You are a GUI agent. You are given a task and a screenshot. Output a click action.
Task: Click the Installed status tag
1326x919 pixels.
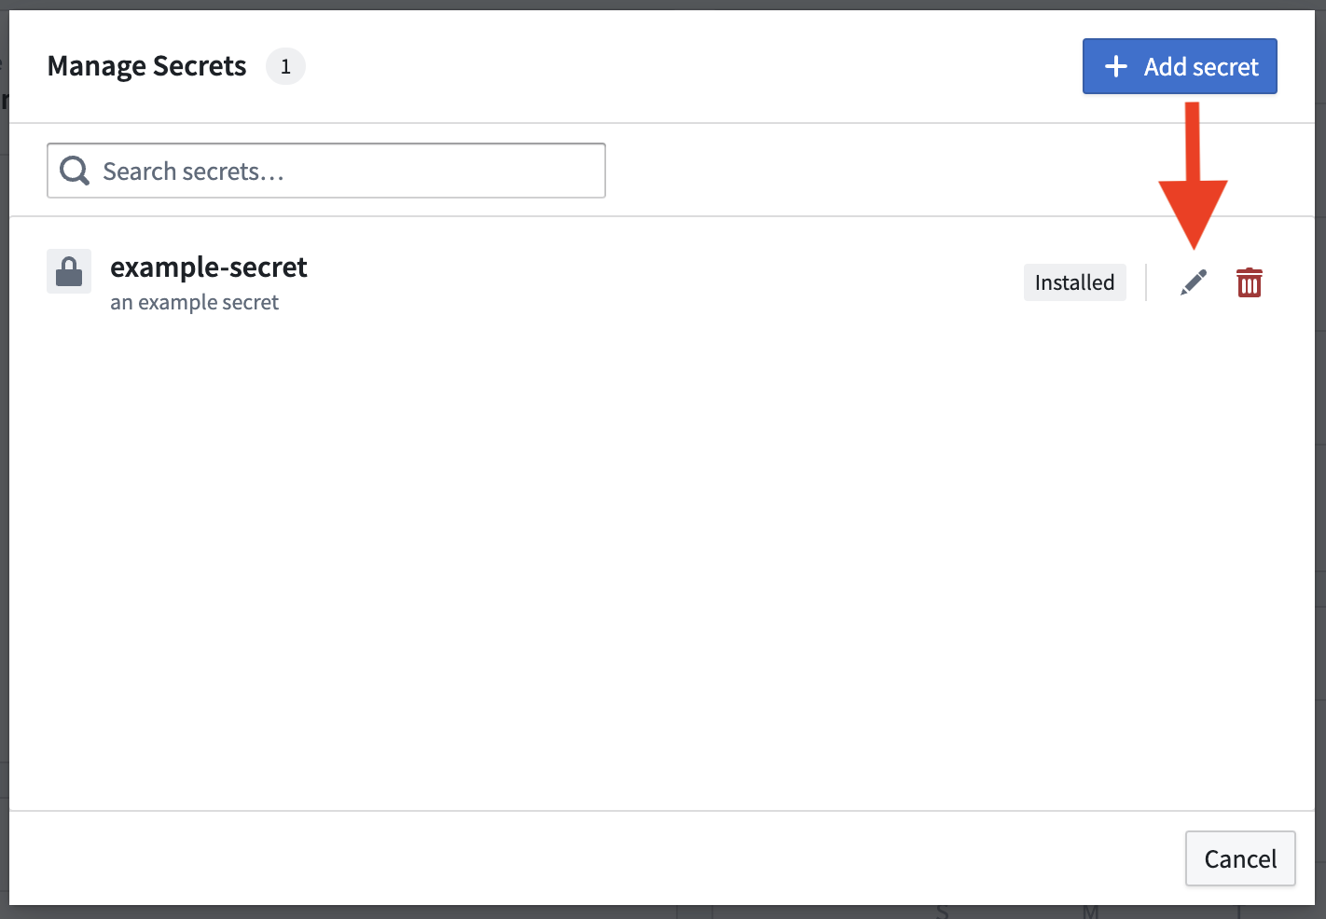click(x=1074, y=282)
